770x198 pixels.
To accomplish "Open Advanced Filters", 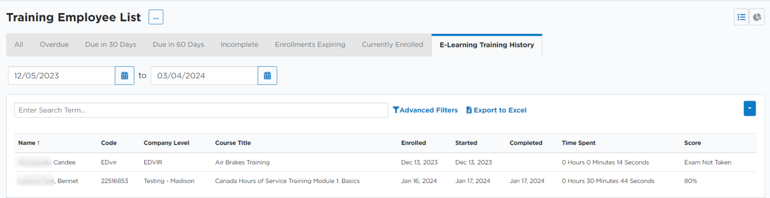I will [425, 110].
